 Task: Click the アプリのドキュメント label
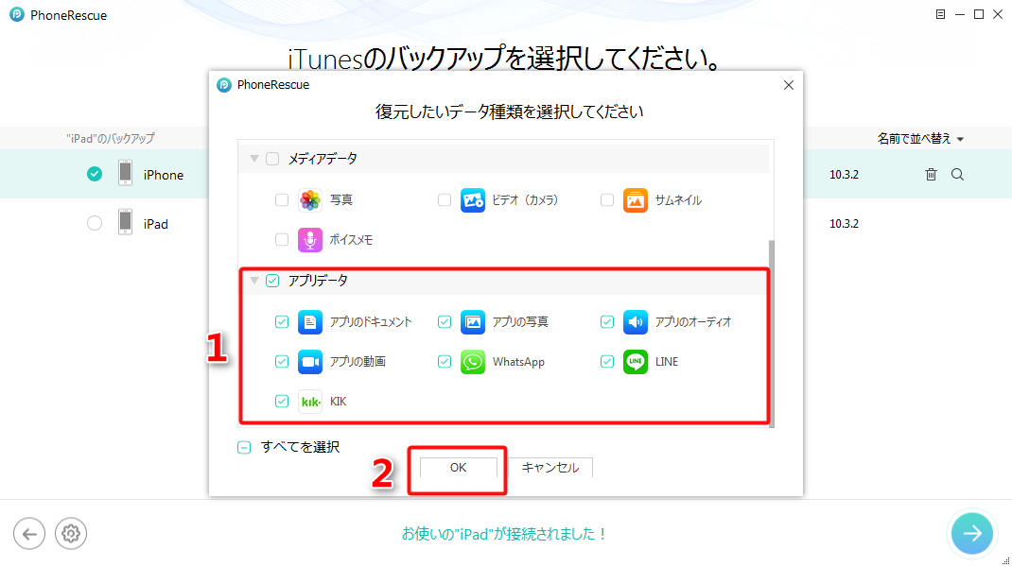[371, 322]
